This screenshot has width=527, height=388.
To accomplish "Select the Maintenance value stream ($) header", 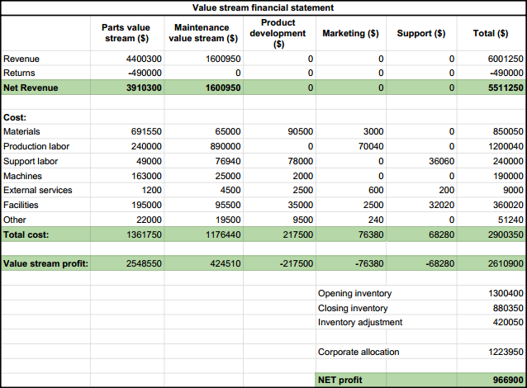I will tap(203, 33).
